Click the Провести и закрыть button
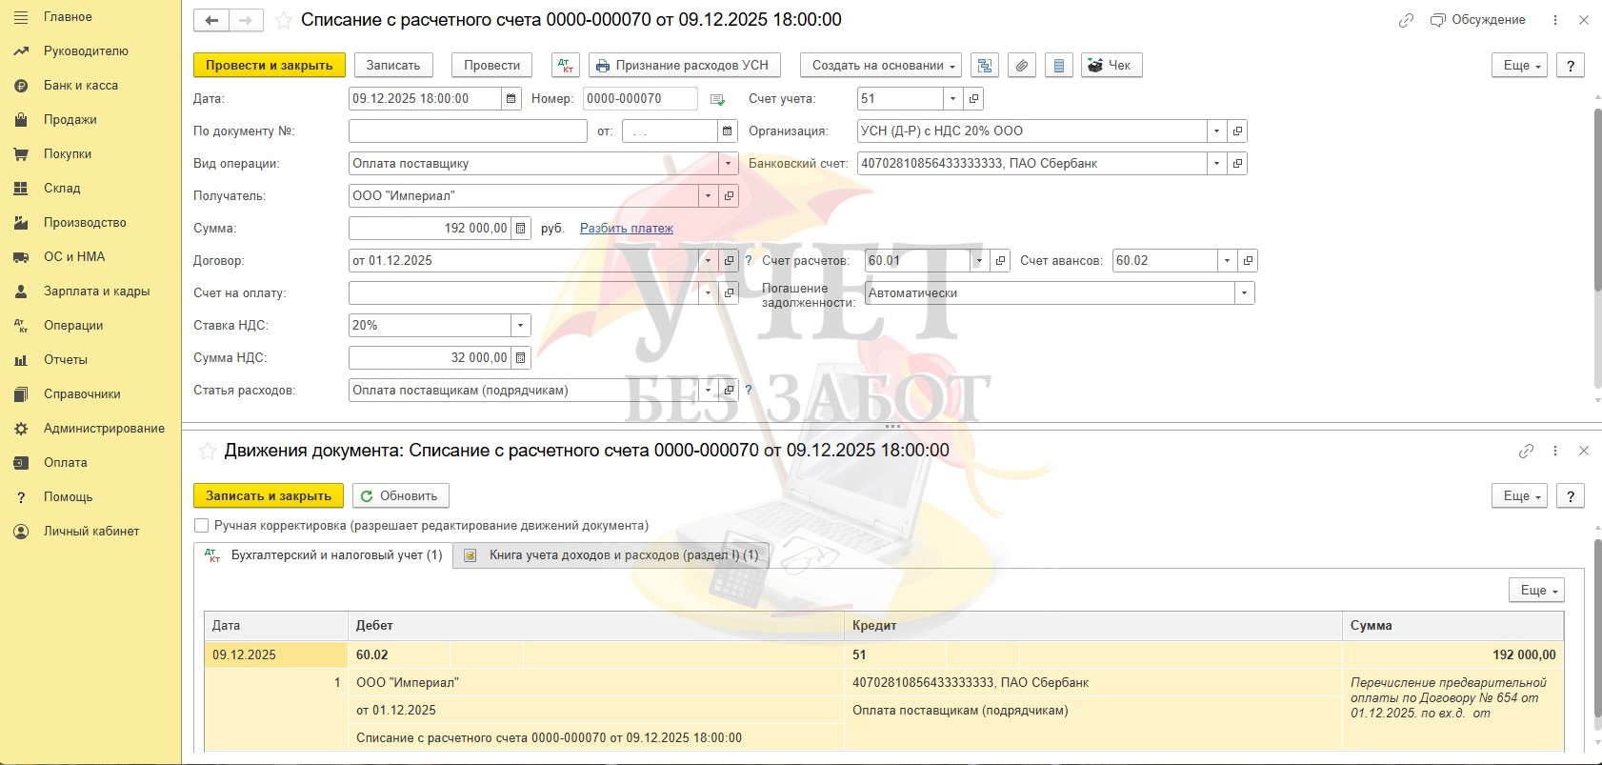1602x765 pixels. tap(270, 65)
